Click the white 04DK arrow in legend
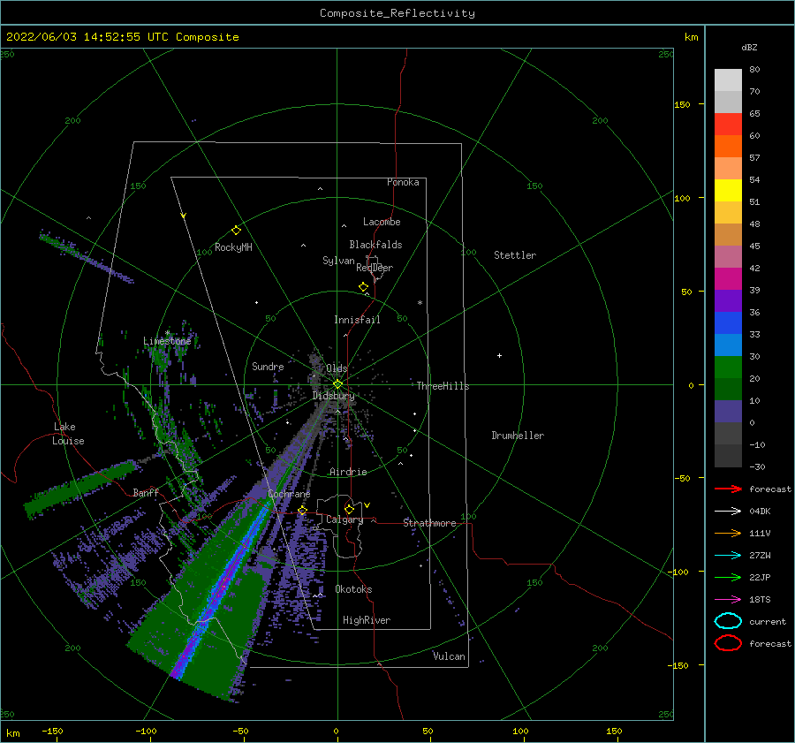 point(728,511)
